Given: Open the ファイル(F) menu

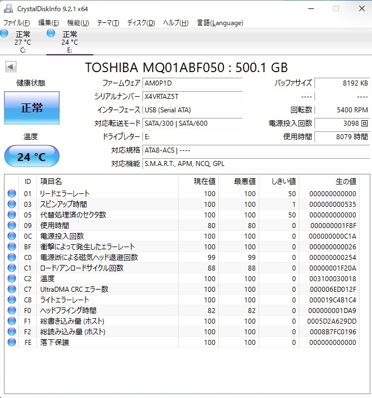Looking at the screenshot, I should coord(17,23).
